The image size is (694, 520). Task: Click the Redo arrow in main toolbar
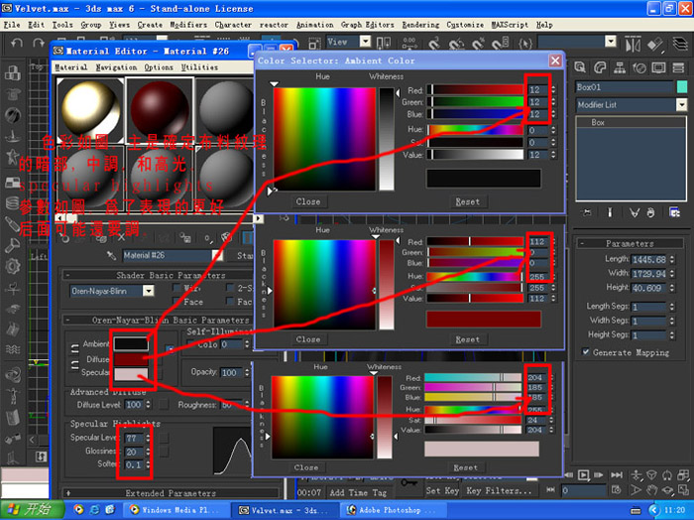click(38, 43)
